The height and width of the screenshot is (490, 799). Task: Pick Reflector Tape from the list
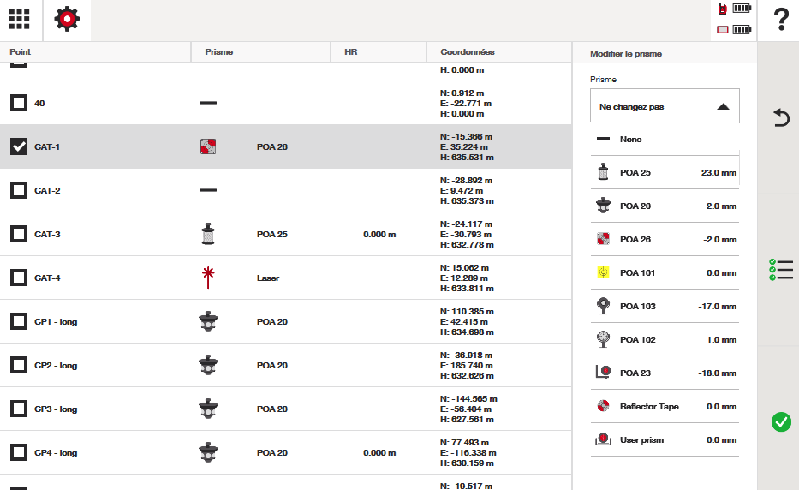tap(665, 407)
